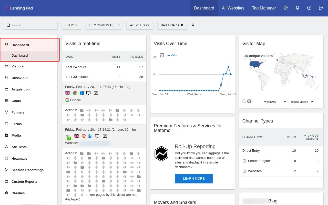Expand the Websites channel row
Viewport: 328px width, 205px height.
[x=244, y=171]
